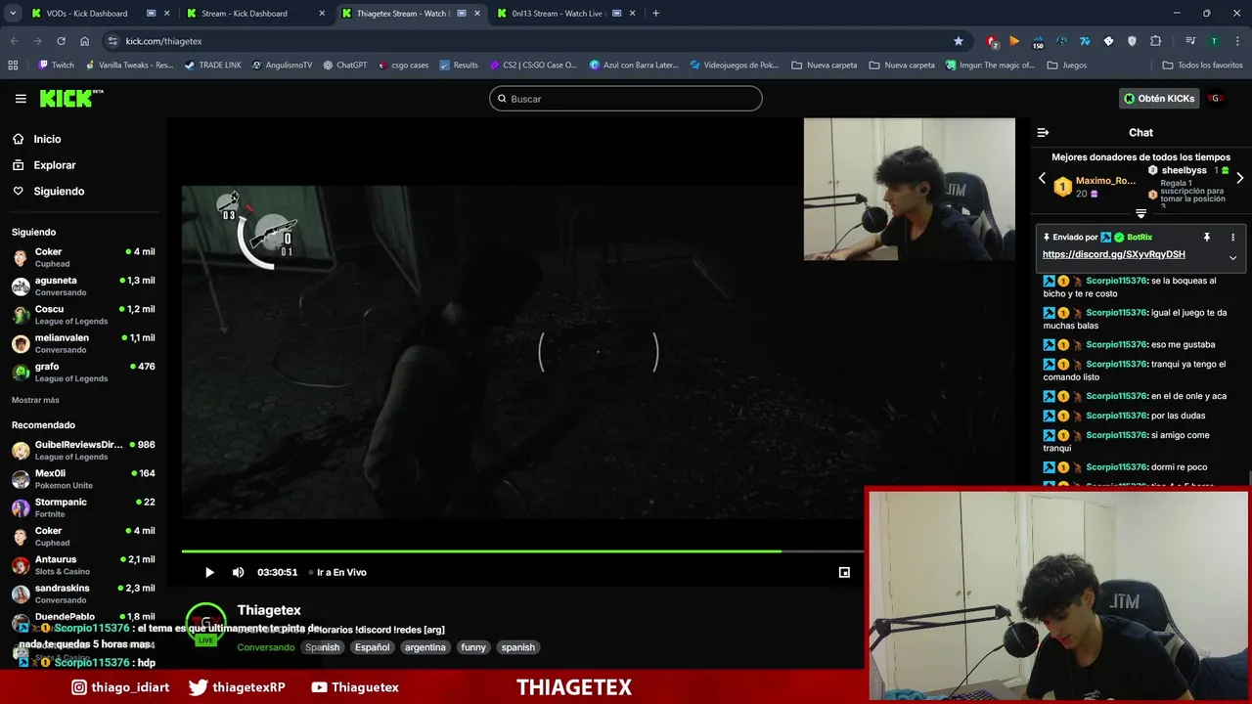The height and width of the screenshot is (704, 1252).
Task: Open the browser profile T avatar
Action: pyautogui.click(x=1214, y=41)
